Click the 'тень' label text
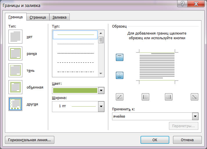This screenshot has width=207, height=149. (x=30, y=71)
